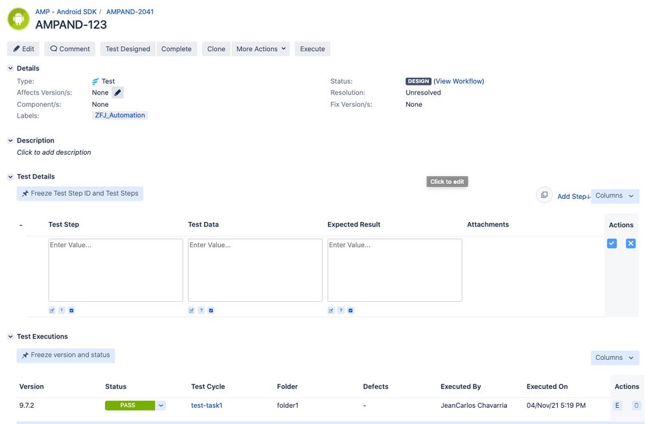
Task: Click the copy steps icon near Add Step
Action: pyautogui.click(x=544, y=195)
